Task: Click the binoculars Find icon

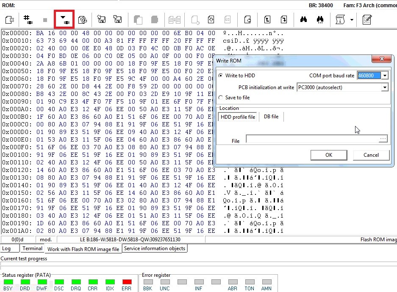Action: tap(303, 19)
